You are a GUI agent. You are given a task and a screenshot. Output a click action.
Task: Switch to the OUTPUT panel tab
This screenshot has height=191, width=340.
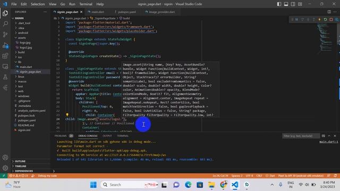(107, 136)
